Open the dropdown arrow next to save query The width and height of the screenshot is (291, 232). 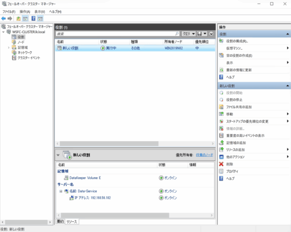tap(205, 34)
